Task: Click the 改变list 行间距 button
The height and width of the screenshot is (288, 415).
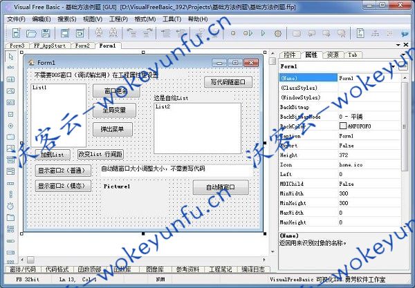Action: [100, 154]
